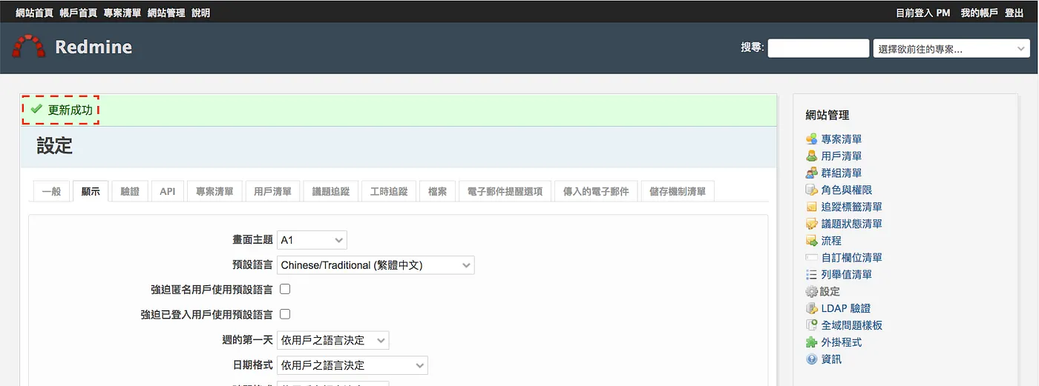
Task: Open 網站管理 in top menu
Action: pyautogui.click(x=166, y=13)
